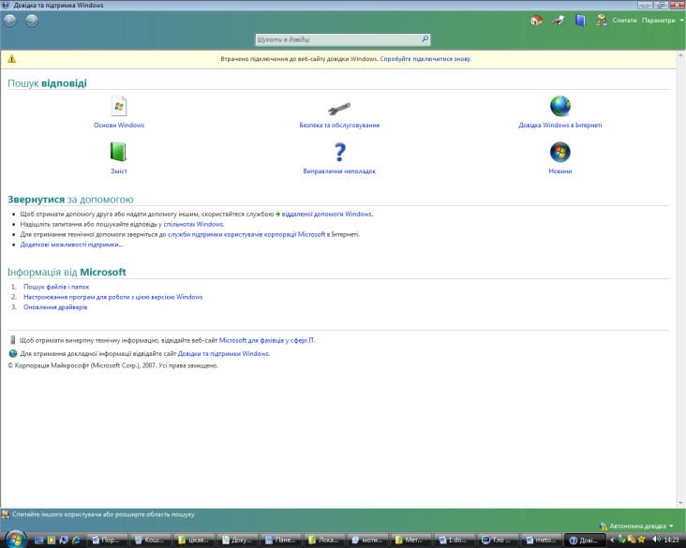Switch to 'Тло ...' taskbar button

coord(498,541)
